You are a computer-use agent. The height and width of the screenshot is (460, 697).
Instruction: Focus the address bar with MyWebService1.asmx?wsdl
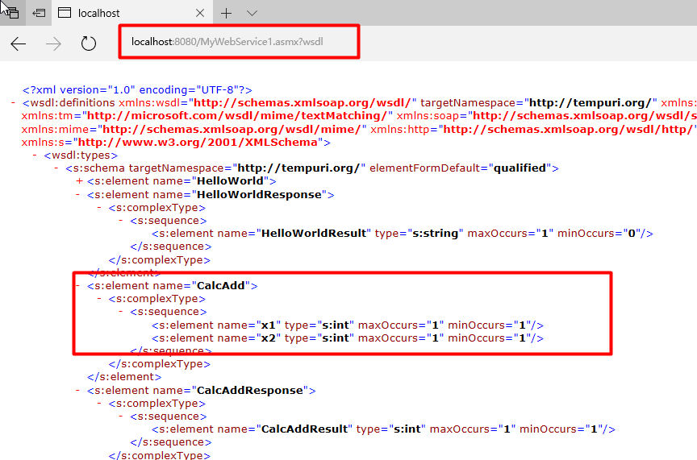239,42
